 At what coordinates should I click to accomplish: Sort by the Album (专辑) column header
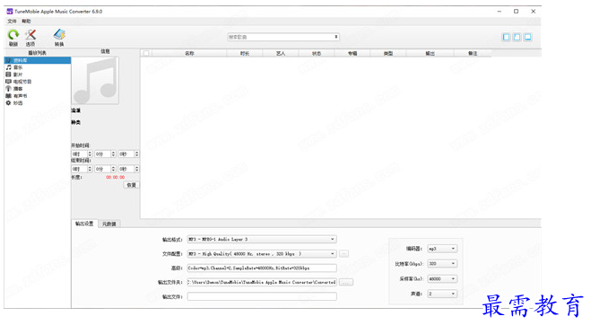click(x=352, y=53)
